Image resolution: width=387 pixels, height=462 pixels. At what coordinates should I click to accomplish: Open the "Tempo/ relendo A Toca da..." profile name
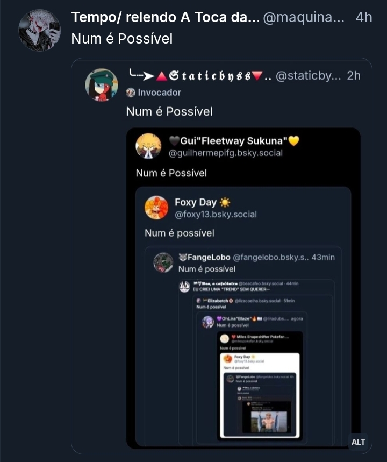165,17
